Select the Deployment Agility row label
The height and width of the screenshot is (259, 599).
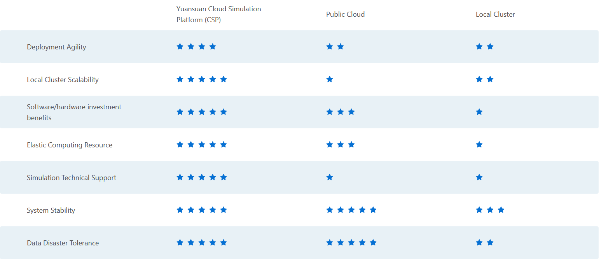pyautogui.click(x=56, y=47)
